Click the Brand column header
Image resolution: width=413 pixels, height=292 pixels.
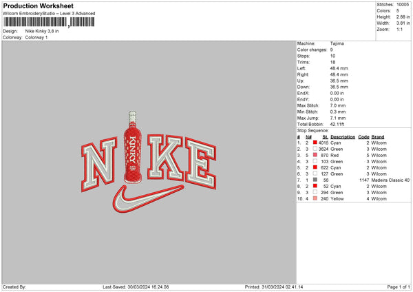coord(378,137)
